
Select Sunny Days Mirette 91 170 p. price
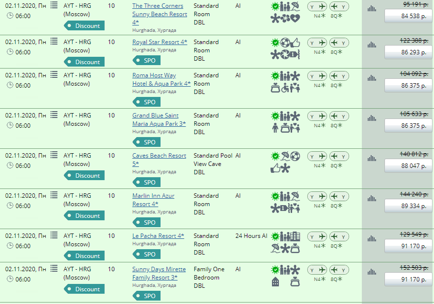pos(408,280)
